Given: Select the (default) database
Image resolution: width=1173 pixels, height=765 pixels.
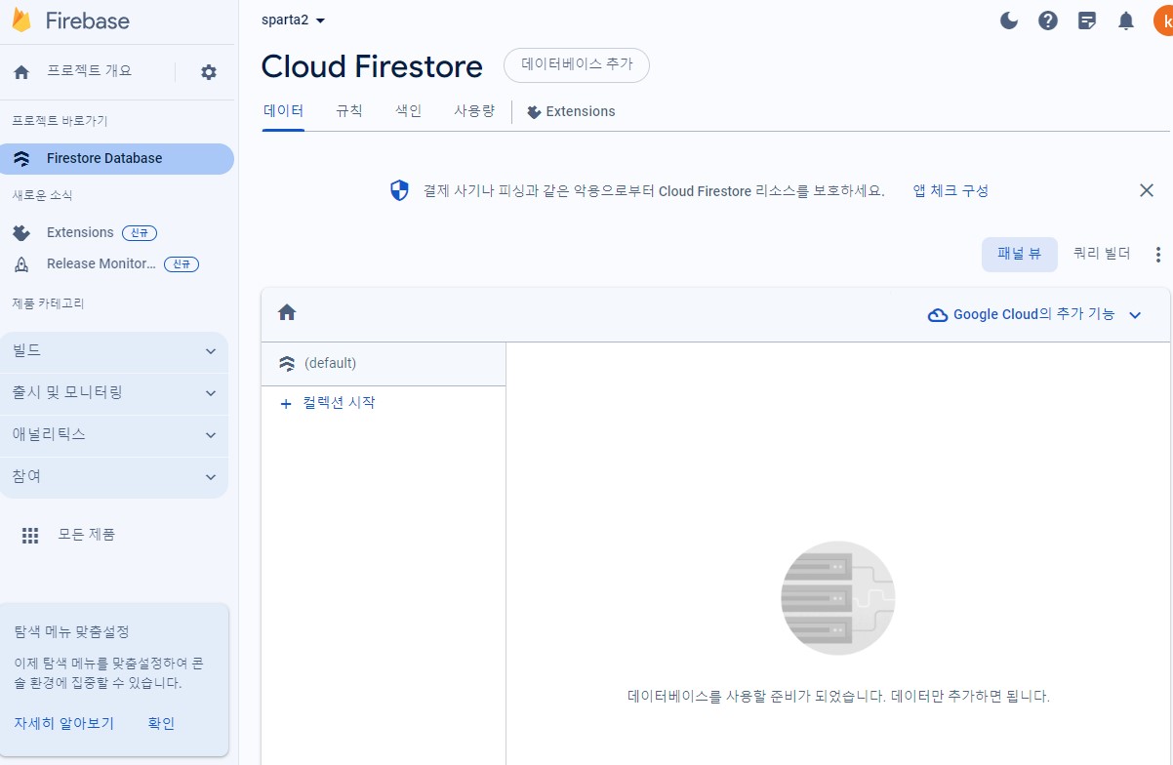Looking at the screenshot, I should [x=384, y=363].
